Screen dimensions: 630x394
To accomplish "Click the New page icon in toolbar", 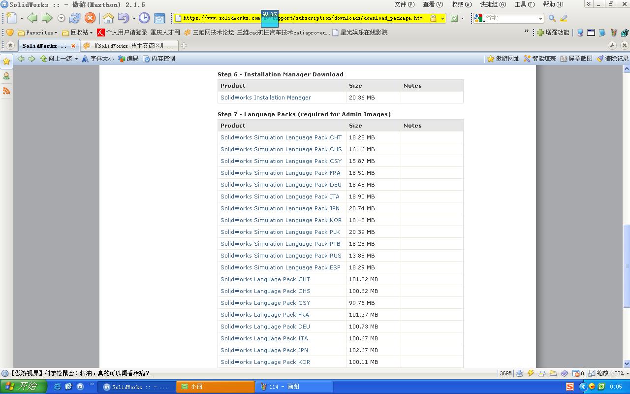I will point(11,18).
